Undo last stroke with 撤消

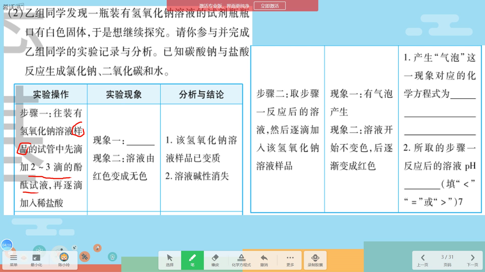click(264, 260)
